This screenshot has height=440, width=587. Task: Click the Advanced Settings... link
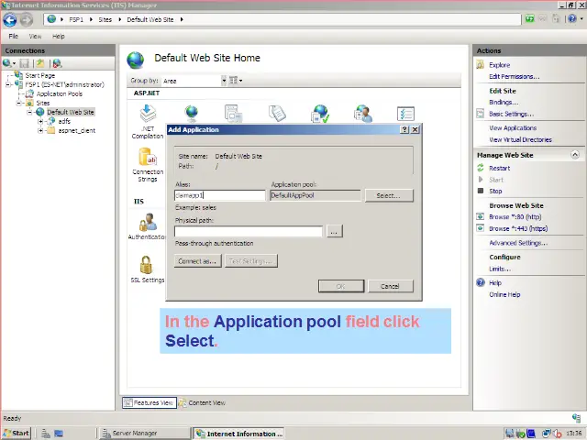[518, 243]
